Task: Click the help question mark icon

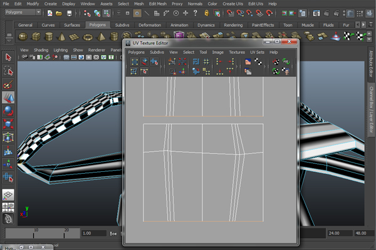Action: [195, 12]
